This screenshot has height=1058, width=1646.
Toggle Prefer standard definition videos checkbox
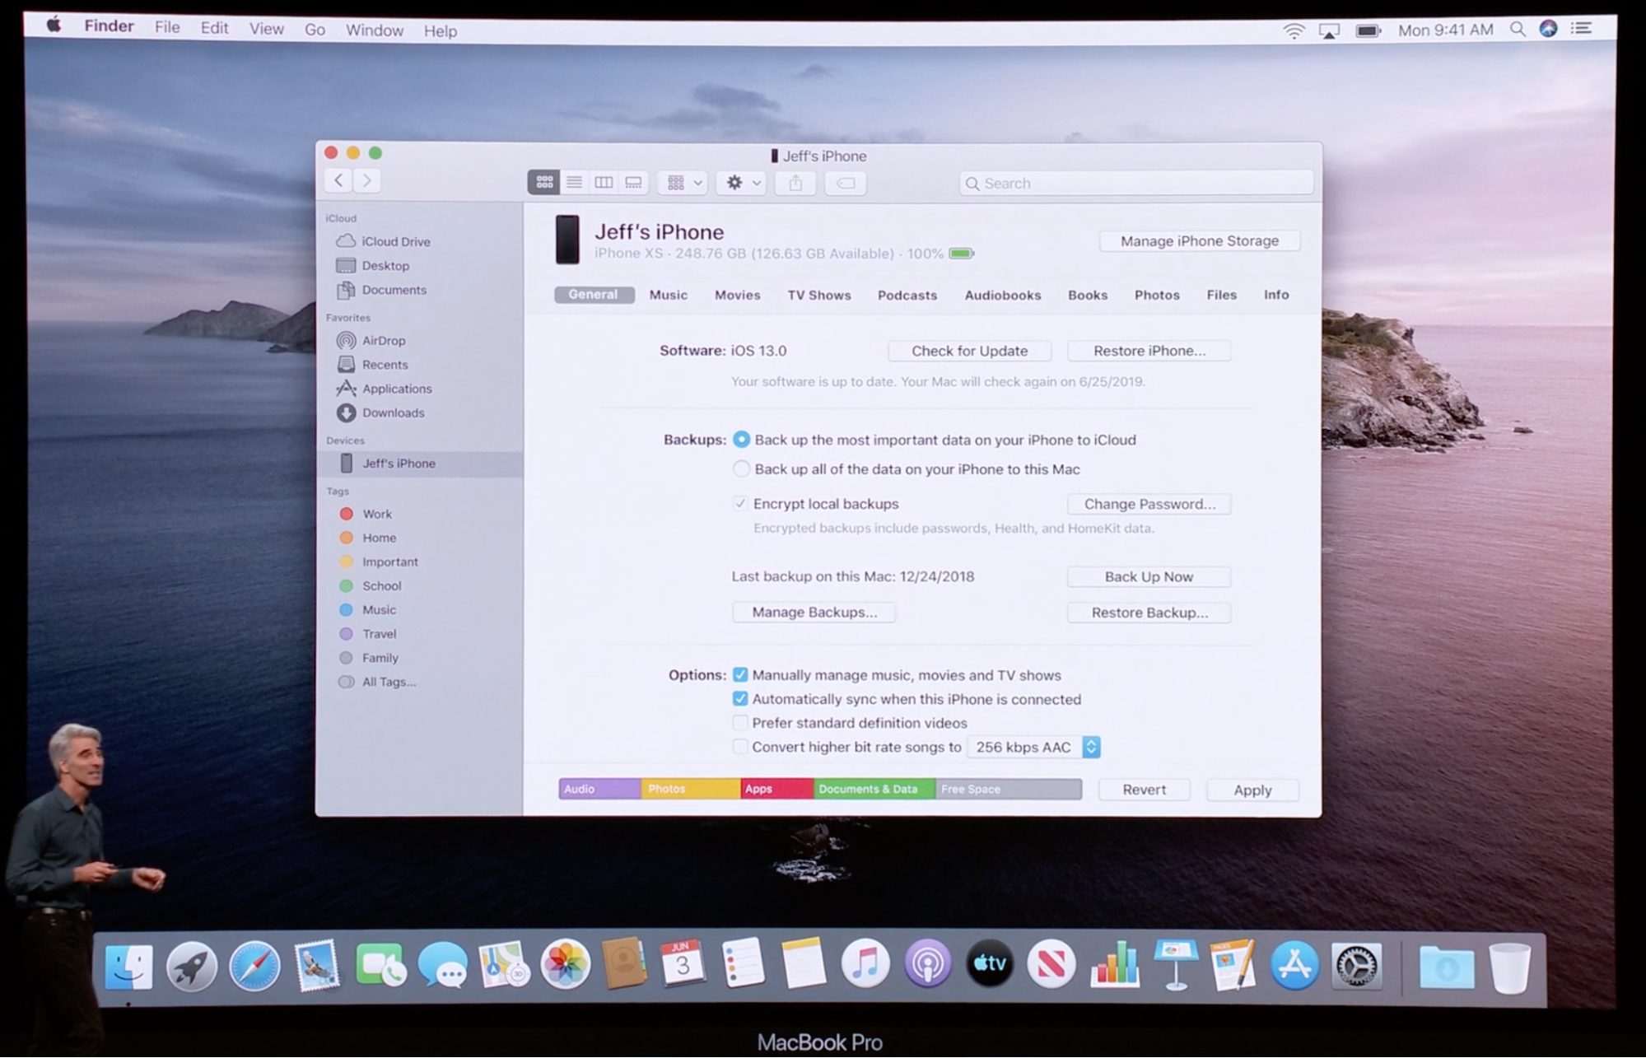tap(739, 723)
